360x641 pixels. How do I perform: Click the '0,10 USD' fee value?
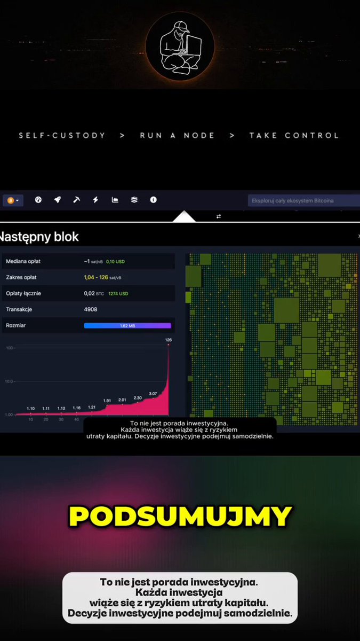click(x=115, y=261)
